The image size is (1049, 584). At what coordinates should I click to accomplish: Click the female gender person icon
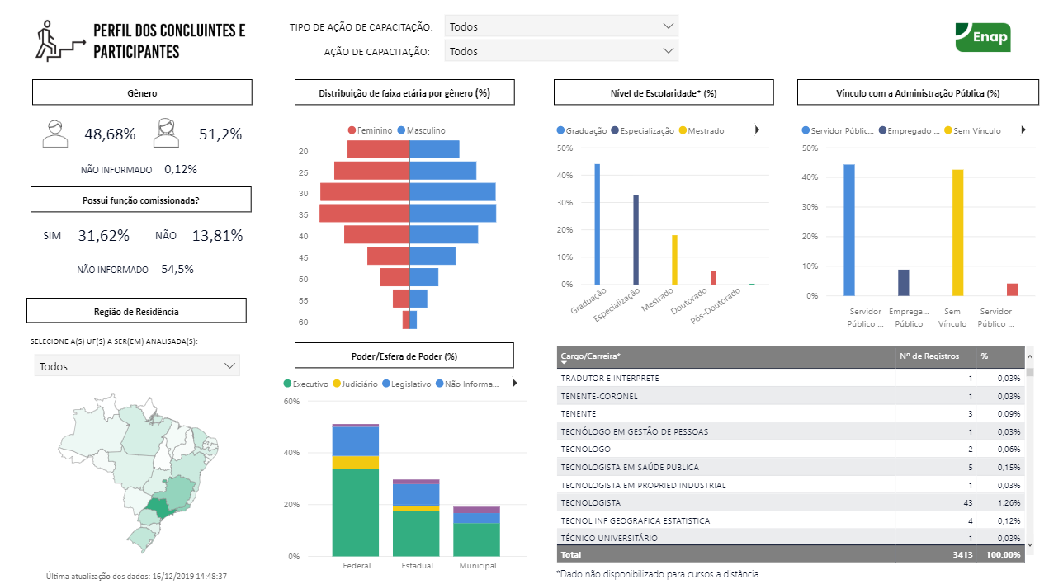(167, 134)
